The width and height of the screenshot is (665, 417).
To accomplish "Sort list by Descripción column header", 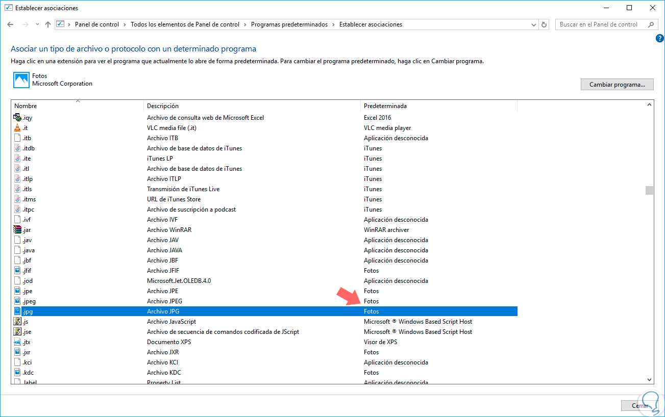I will point(252,106).
